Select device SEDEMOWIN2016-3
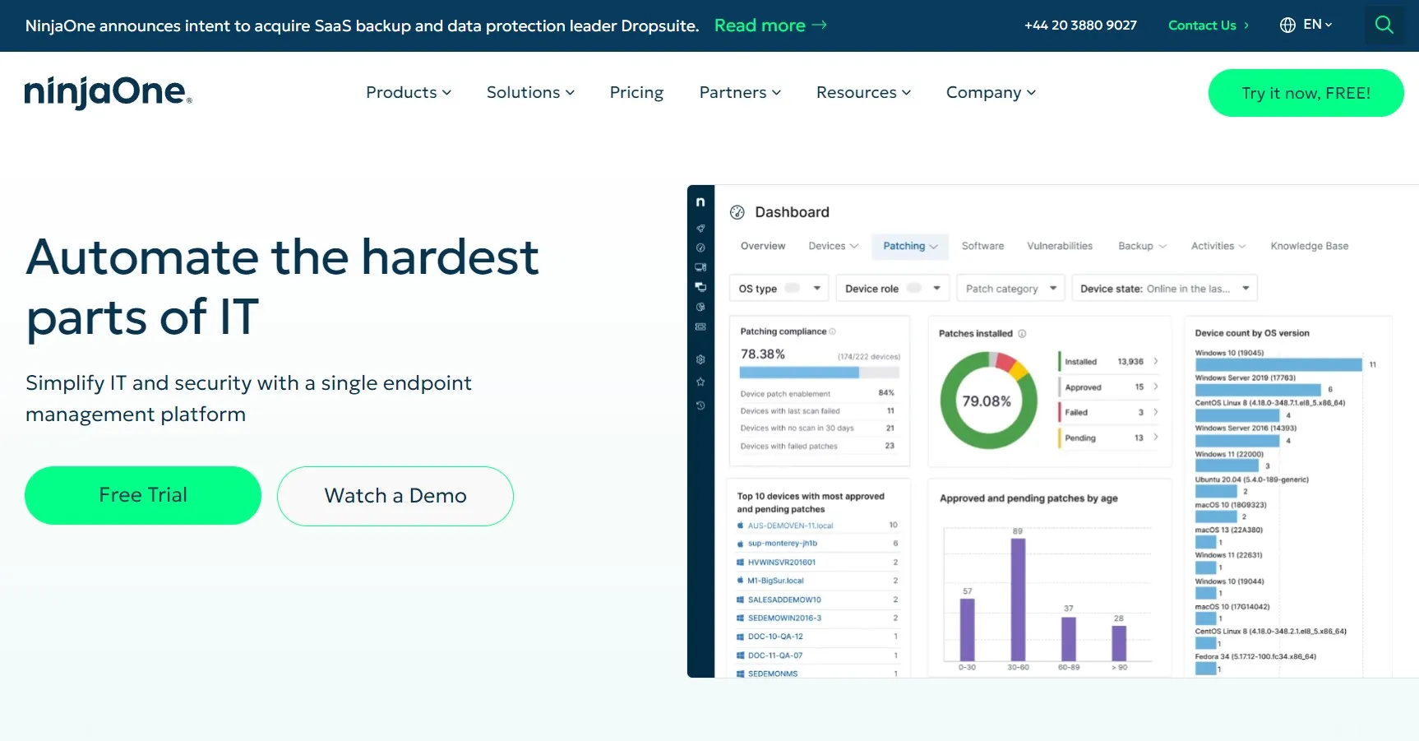Viewport: 1419px width, 741px height. click(784, 618)
